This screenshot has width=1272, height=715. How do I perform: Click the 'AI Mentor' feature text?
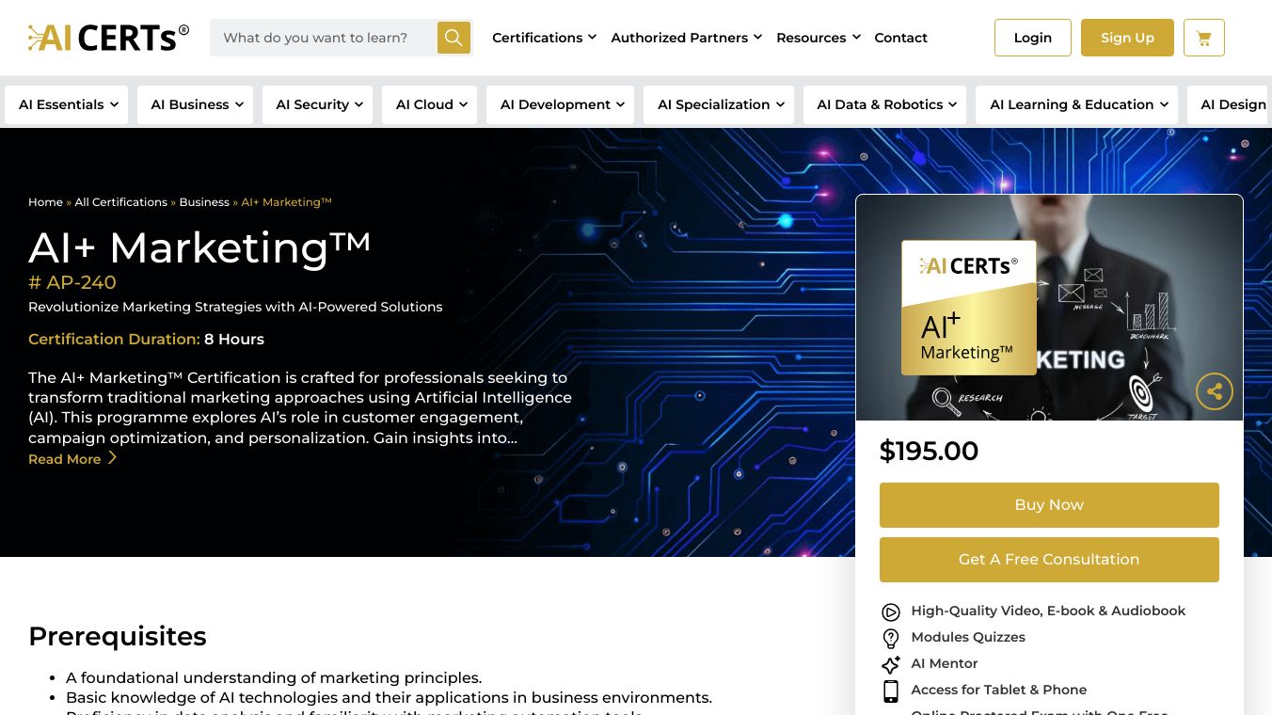[945, 663]
